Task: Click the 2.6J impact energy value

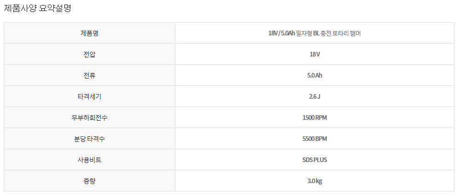Action: coord(315,96)
